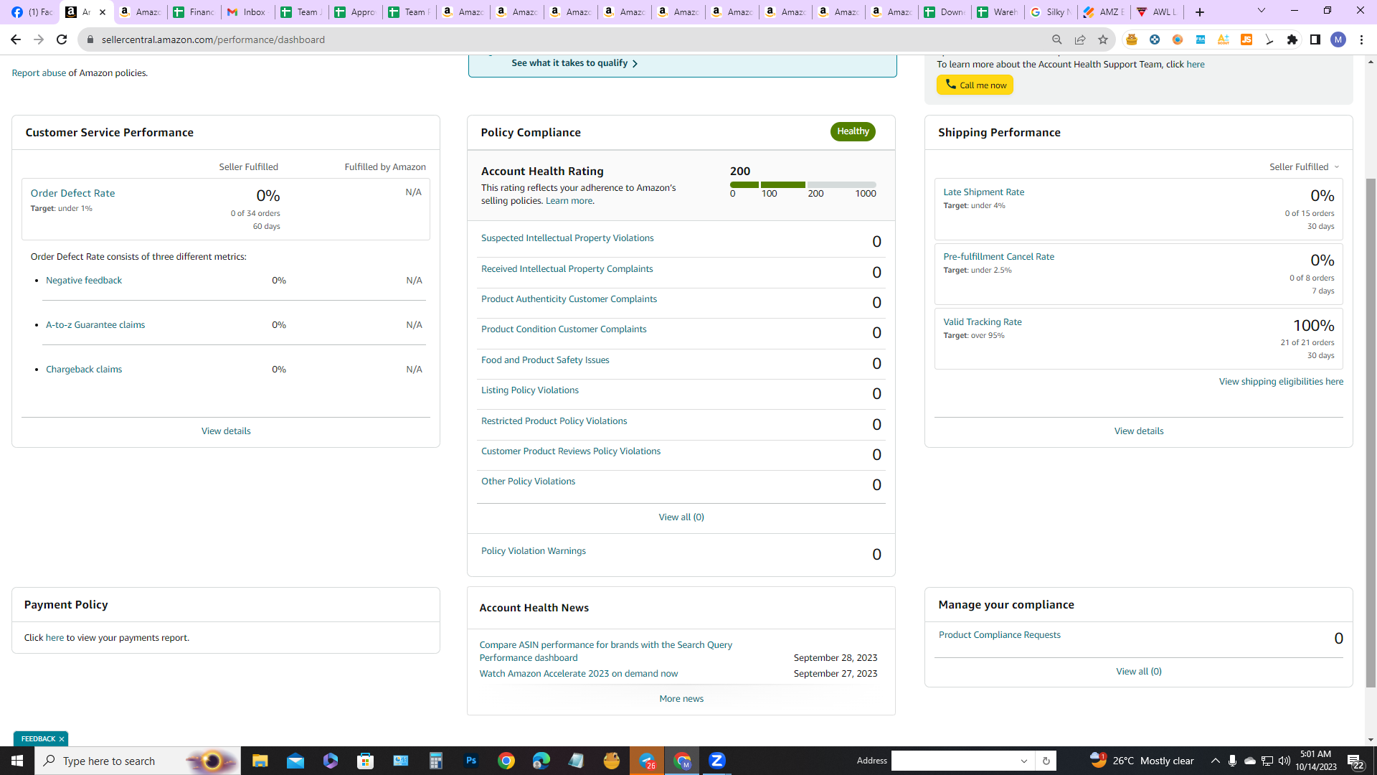Open Listing Policy Violations
The height and width of the screenshot is (775, 1377).
(529, 390)
